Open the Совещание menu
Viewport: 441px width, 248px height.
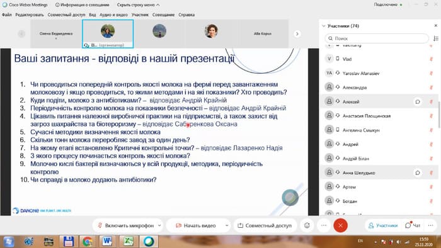pyautogui.click(x=163, y=14)
